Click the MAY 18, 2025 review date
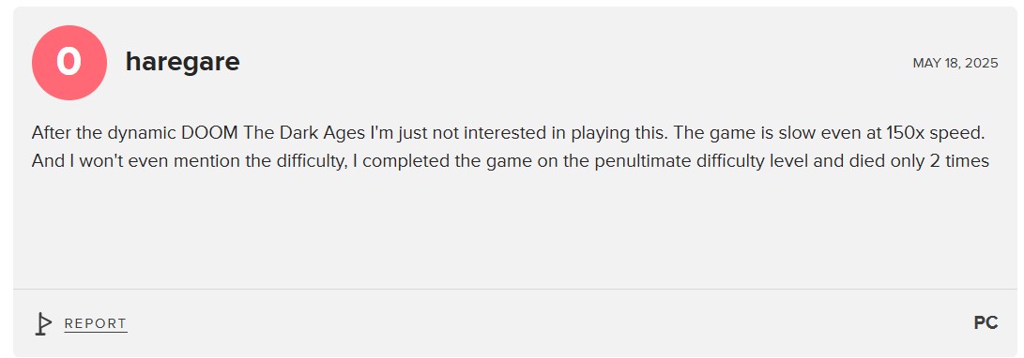Image resolution: width=1024 pixels, height=358 pixels. [x=955, y=63]
